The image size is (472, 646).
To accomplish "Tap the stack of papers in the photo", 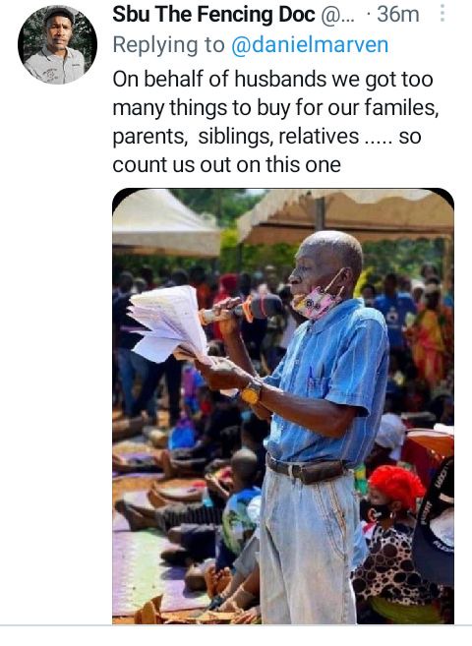I will 169,323.
